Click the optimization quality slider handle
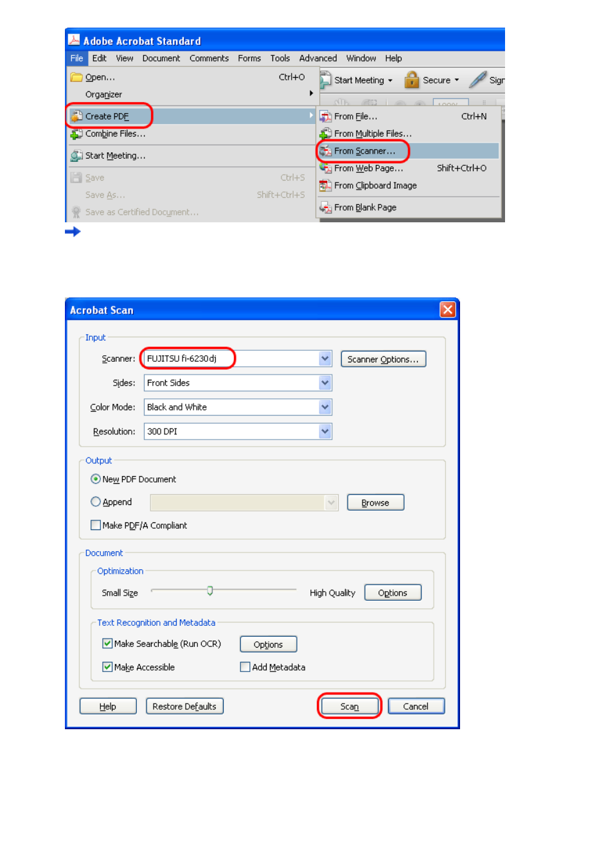The height and width of the screenshot is (868, 613). [x=210, y=591]
